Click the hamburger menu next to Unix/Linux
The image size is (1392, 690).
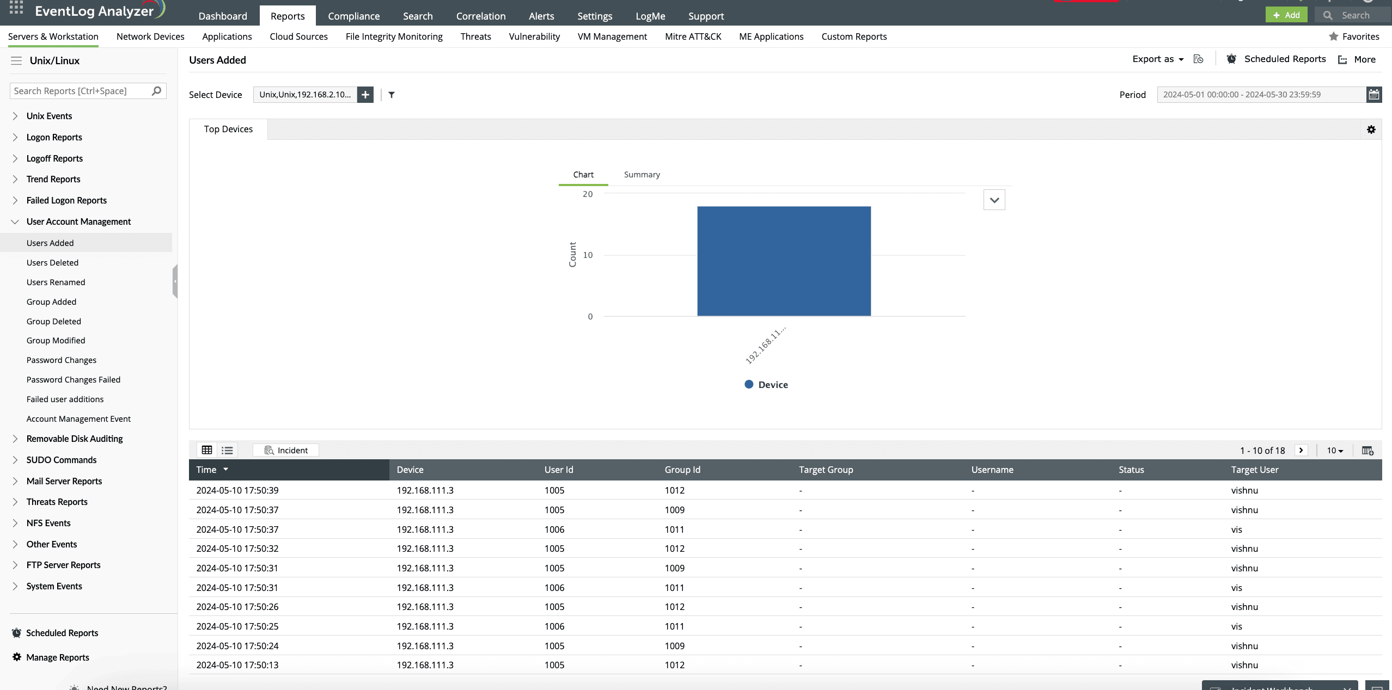16,60
